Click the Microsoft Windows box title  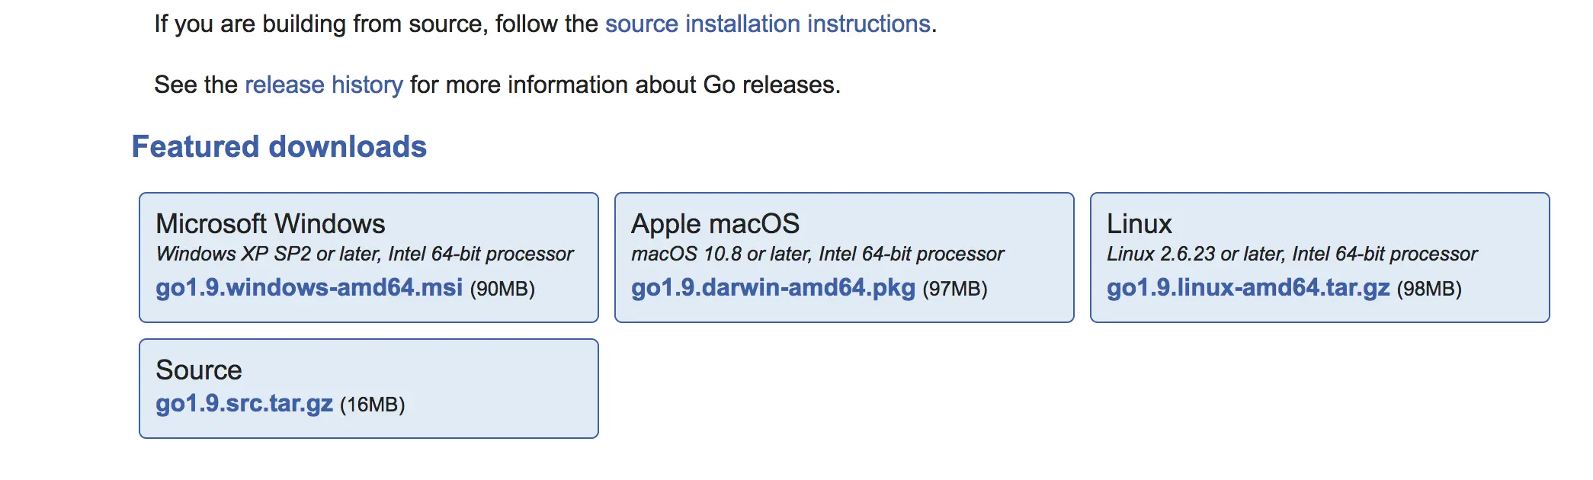270,224
